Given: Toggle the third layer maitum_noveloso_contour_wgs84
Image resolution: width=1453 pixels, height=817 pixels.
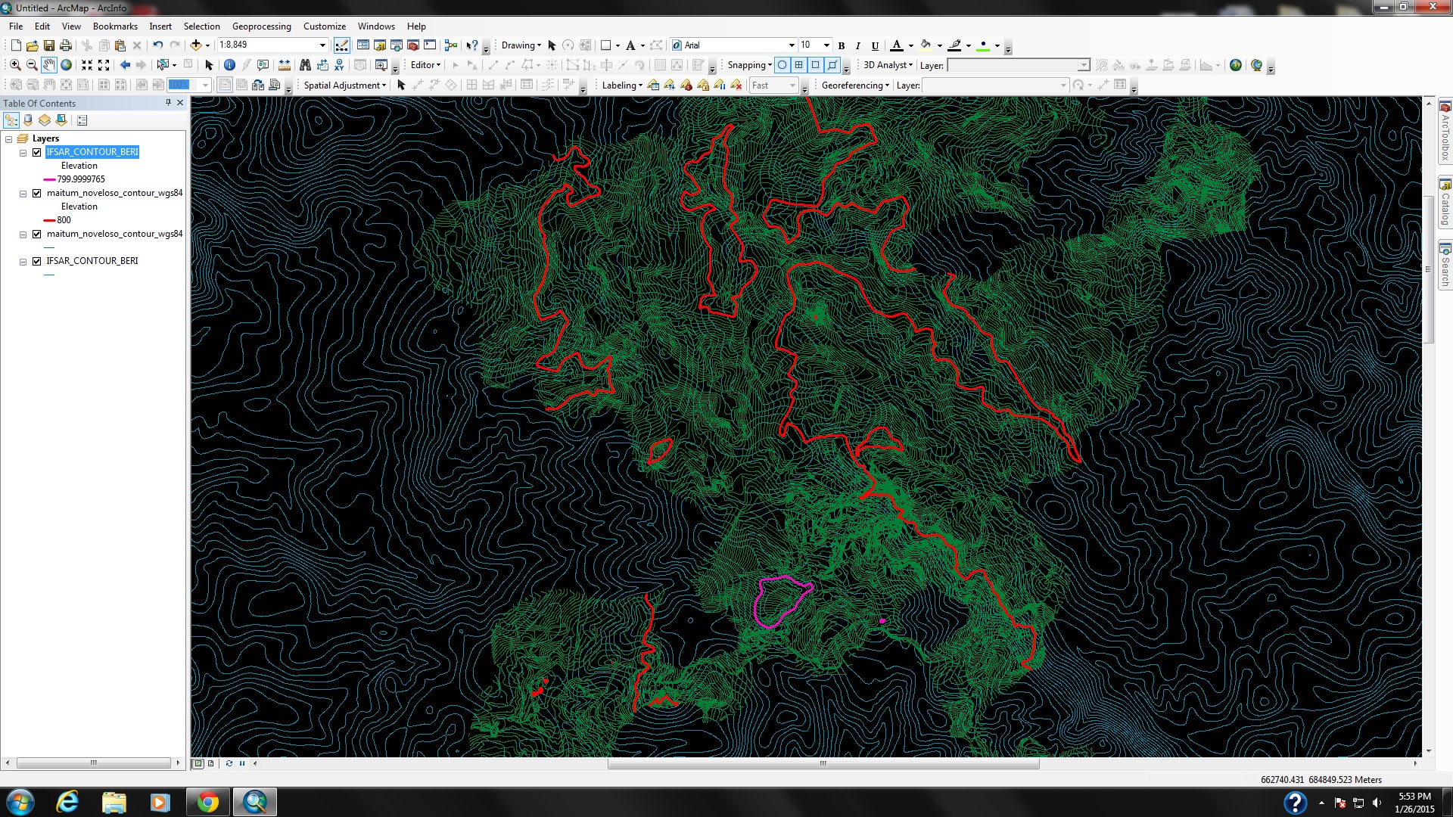Looking at the screenshot, I should point(36,234).
